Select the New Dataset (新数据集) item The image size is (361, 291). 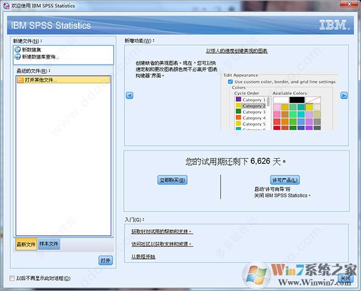pos(28,50)
